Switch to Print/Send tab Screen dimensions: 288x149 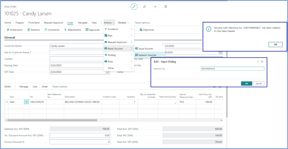tap(34, 23)
